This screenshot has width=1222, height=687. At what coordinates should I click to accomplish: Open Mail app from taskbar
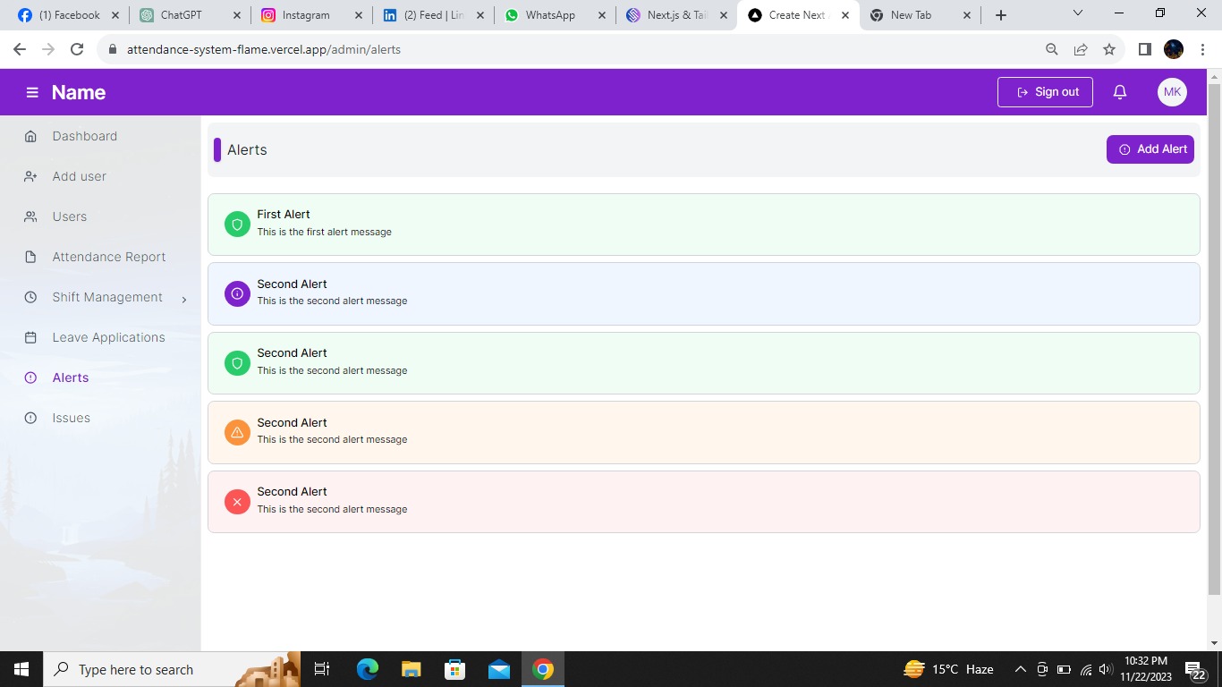[x=499, y=669]
